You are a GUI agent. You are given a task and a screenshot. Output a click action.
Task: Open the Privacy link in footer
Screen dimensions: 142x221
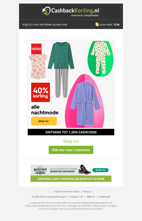87,191
